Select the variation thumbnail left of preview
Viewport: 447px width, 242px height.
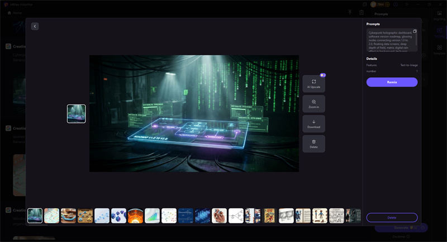click(77, 113)
